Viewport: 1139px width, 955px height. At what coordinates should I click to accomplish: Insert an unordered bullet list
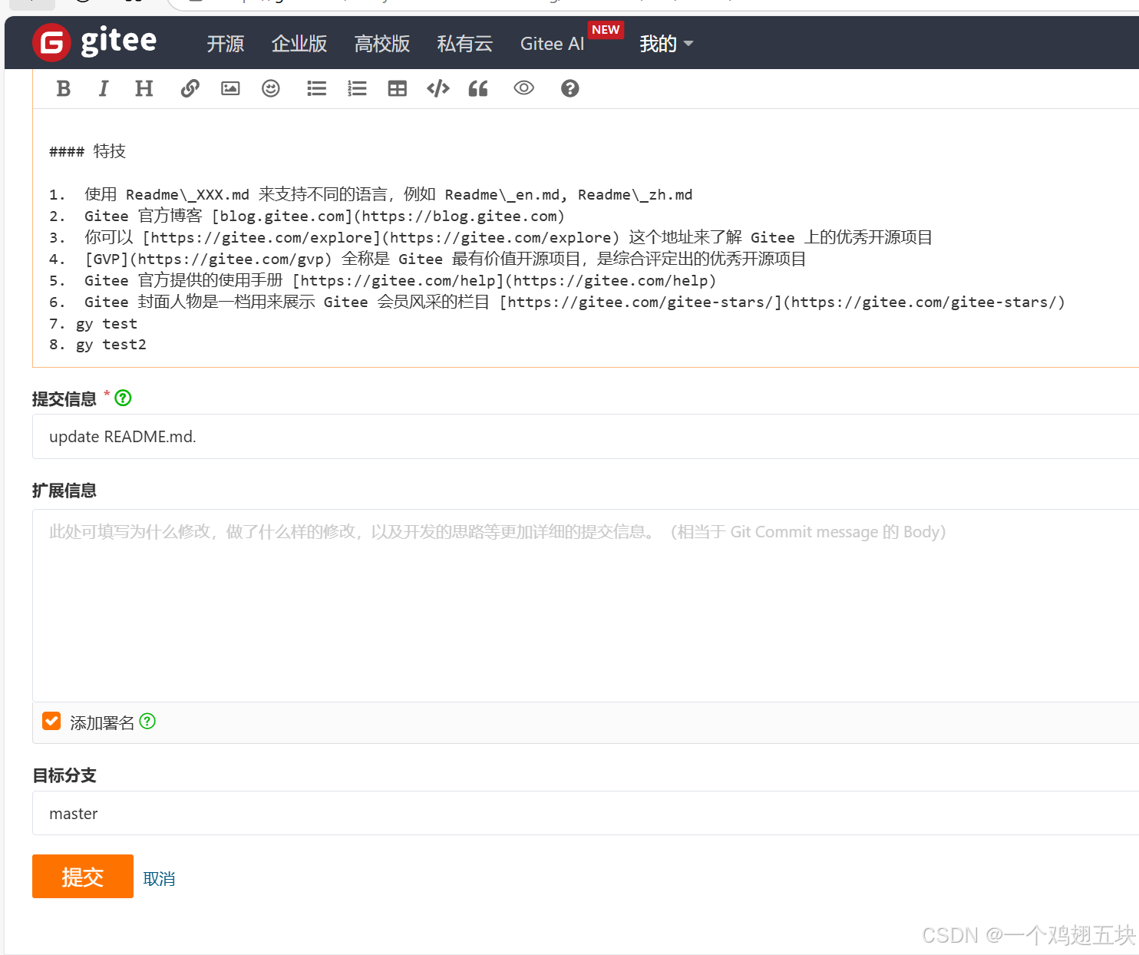click(317, 88)
